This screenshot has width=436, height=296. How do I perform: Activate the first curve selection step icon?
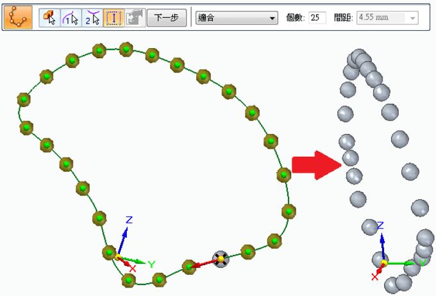click(x=71, y=18)
